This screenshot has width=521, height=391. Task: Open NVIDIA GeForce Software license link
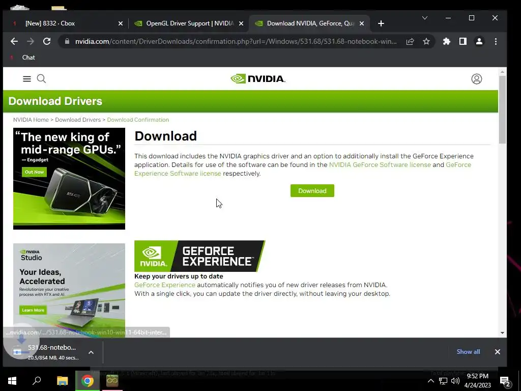(x=380, y=165)
